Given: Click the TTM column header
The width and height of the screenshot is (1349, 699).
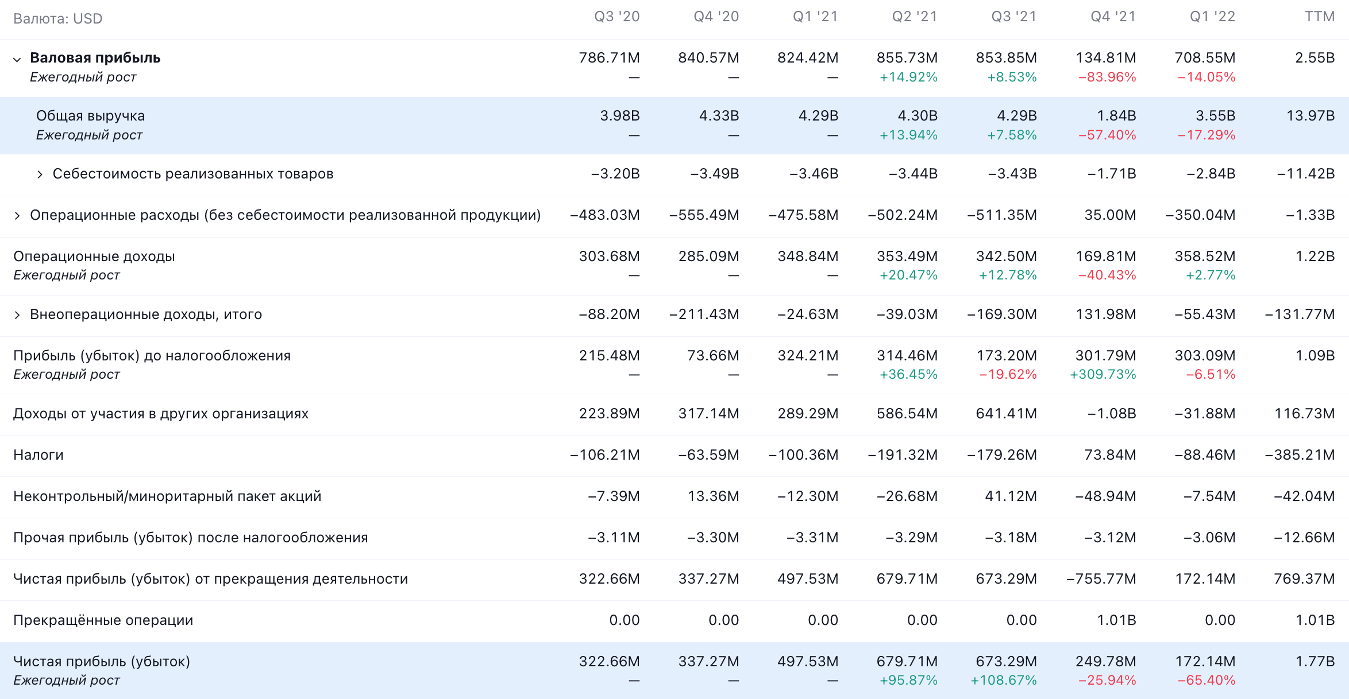Looking at the screenshot, I should (1320, 17).
